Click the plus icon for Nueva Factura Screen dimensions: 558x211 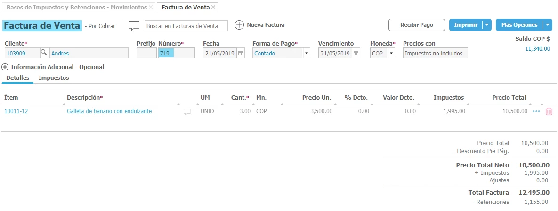(239, 25)
